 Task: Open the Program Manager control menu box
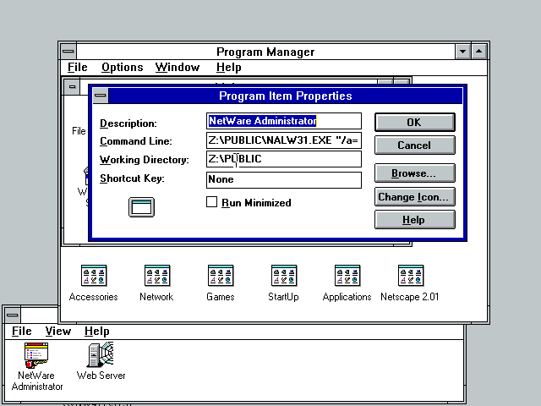(68, 52)
